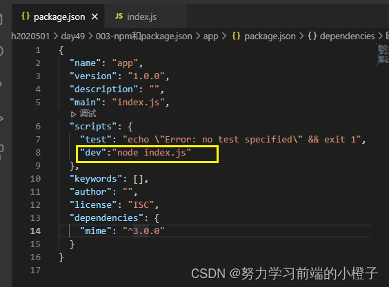
Task: Click the "index.js" main value
Action: coord(139,103)
